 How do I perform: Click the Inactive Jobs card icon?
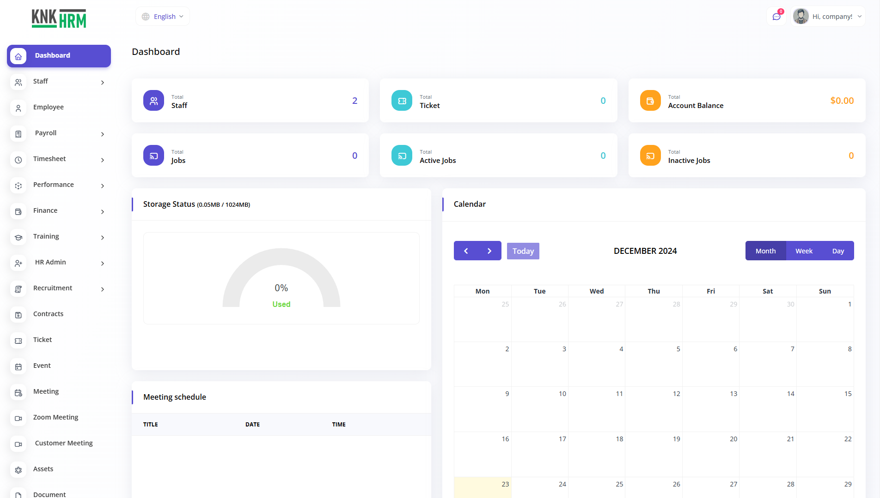tap(650, 156)
